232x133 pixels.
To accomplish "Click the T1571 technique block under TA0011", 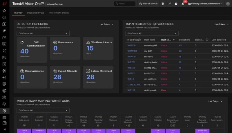I will (x=173, y=131).
